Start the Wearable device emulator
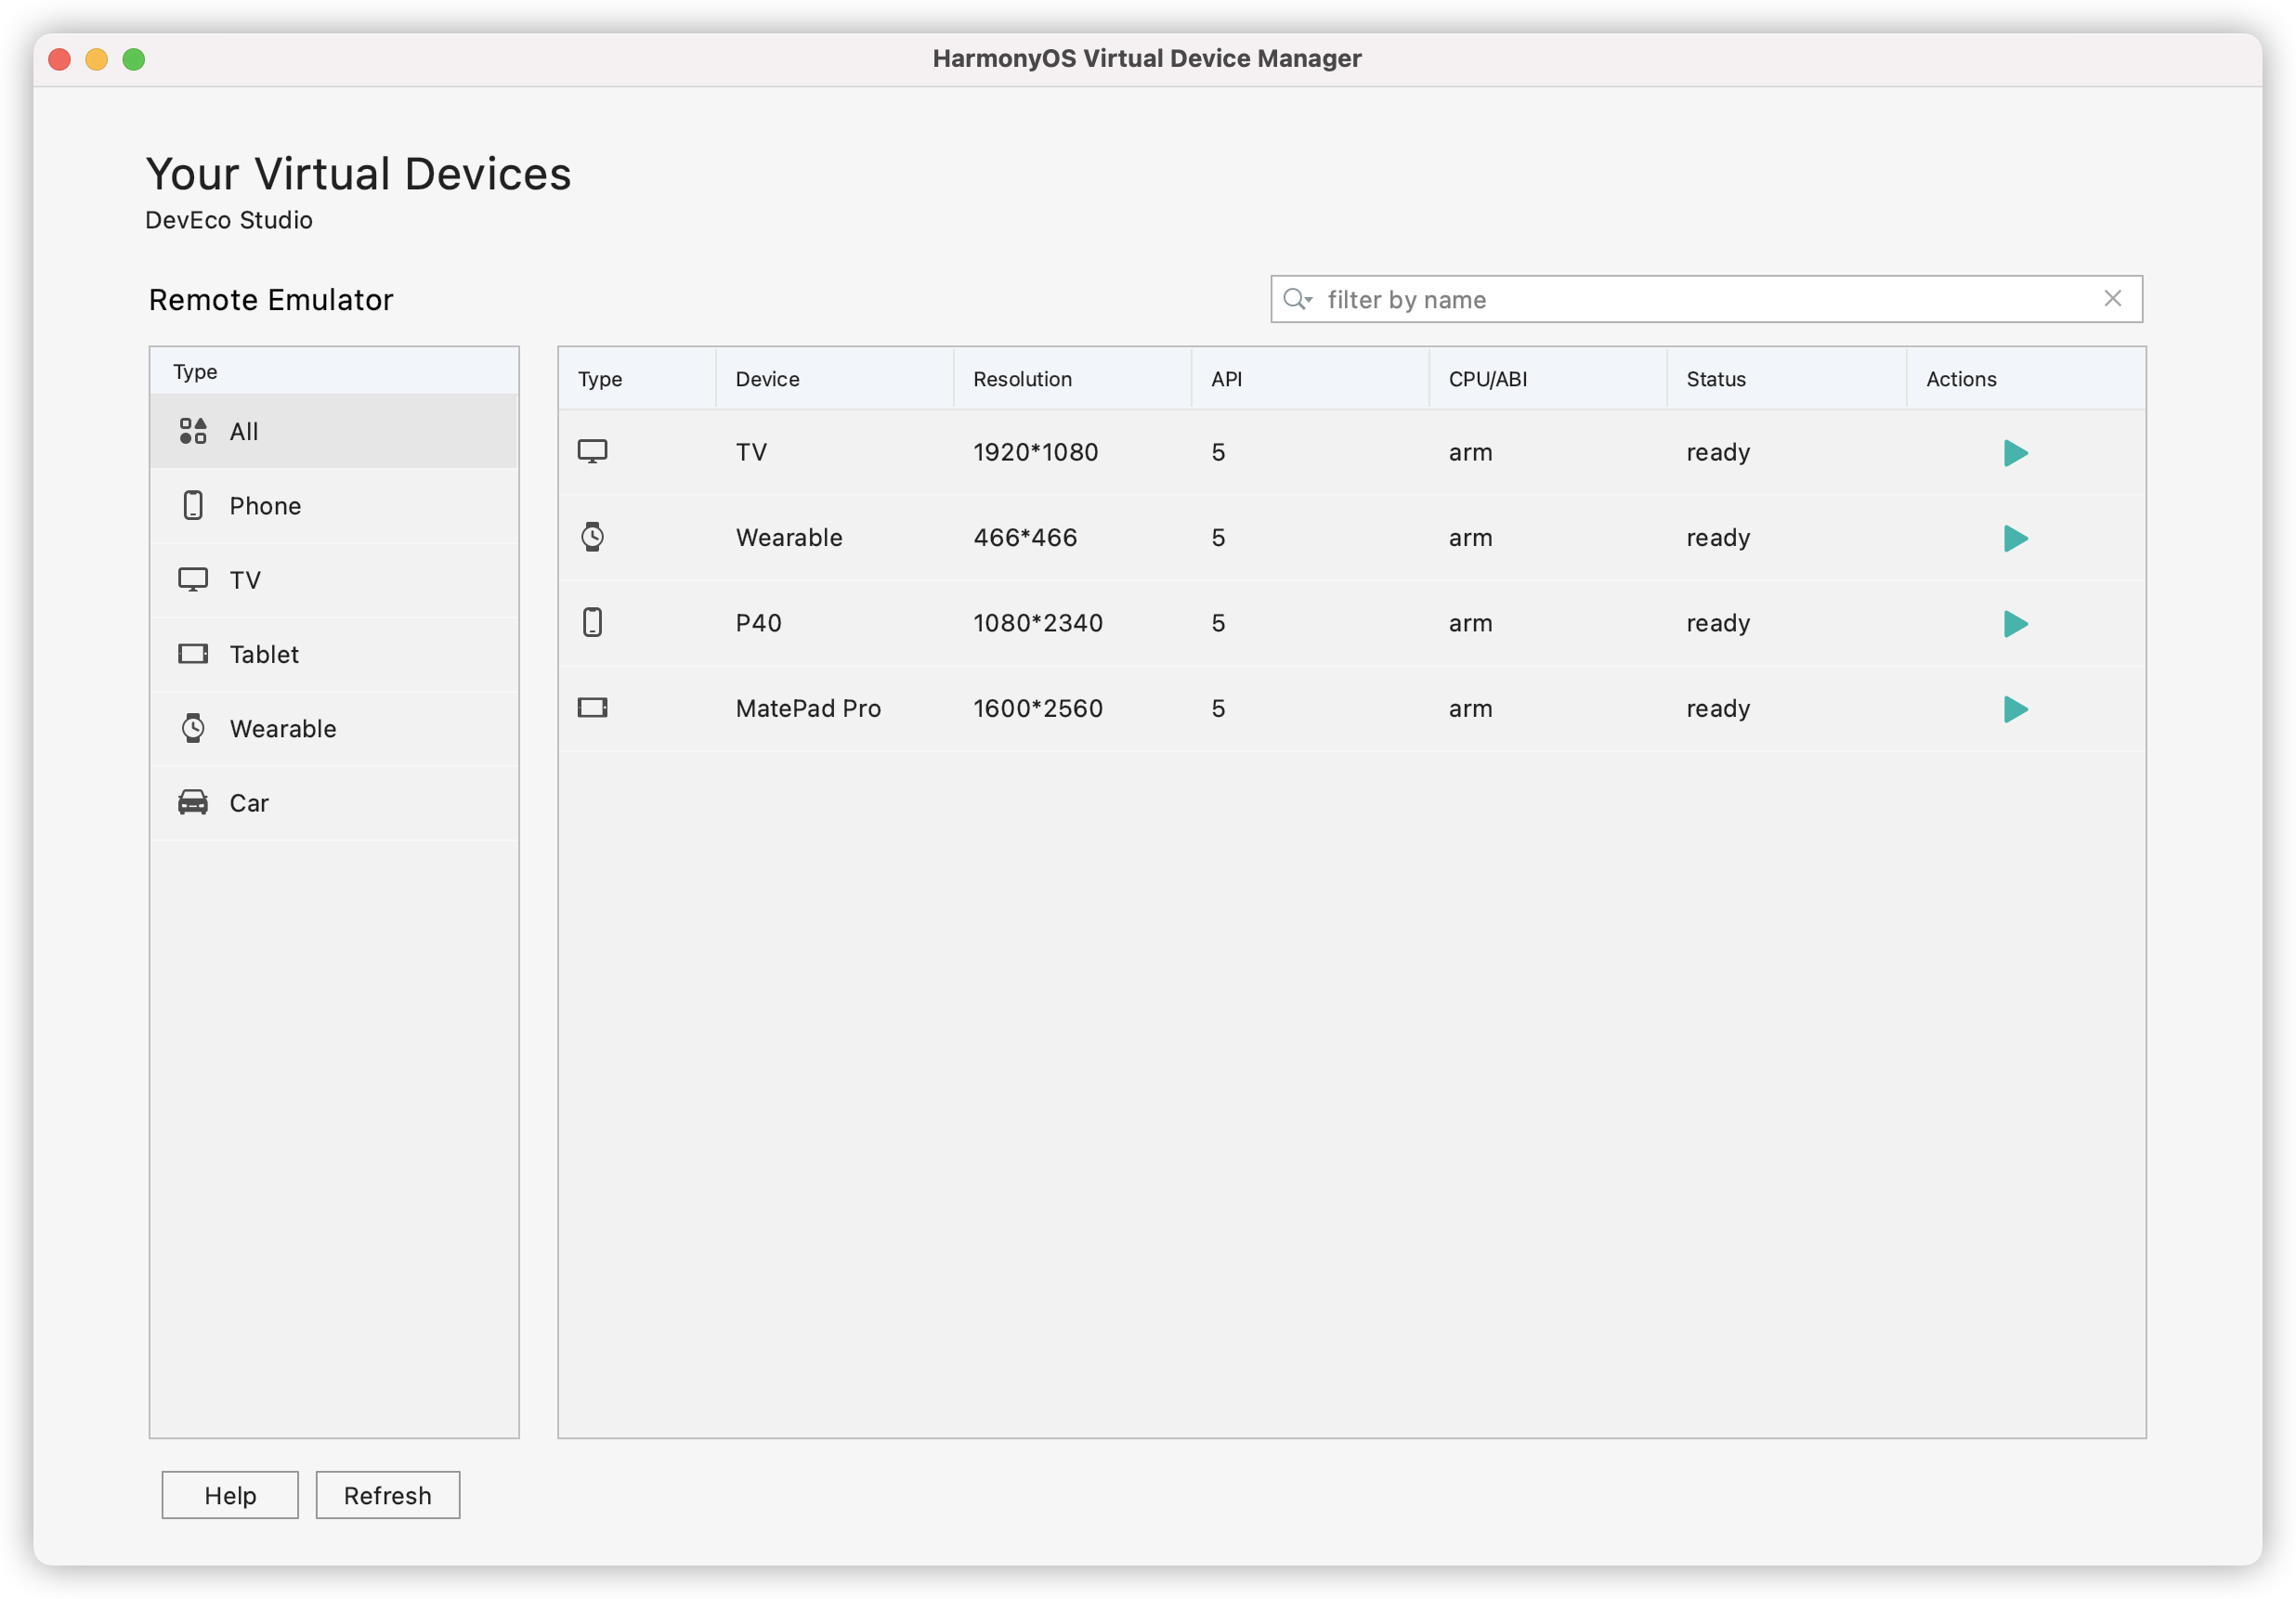This screenshot has height=1599, width=2296. (2014, 539)
